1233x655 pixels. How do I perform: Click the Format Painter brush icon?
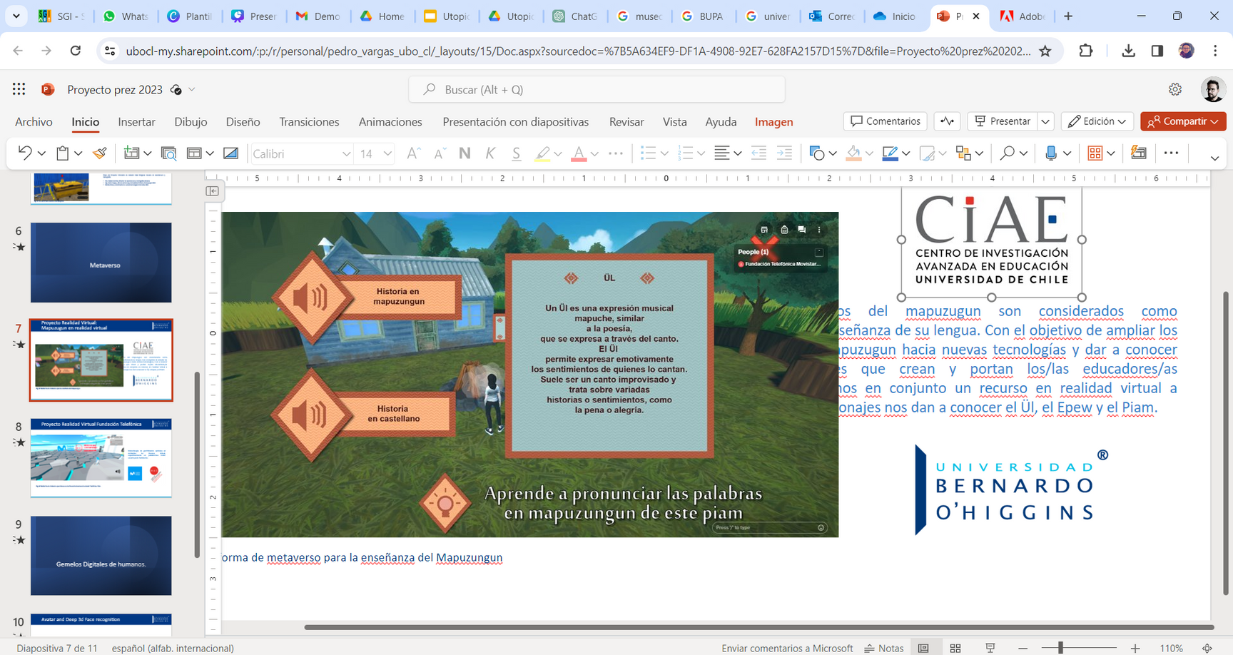100,153
